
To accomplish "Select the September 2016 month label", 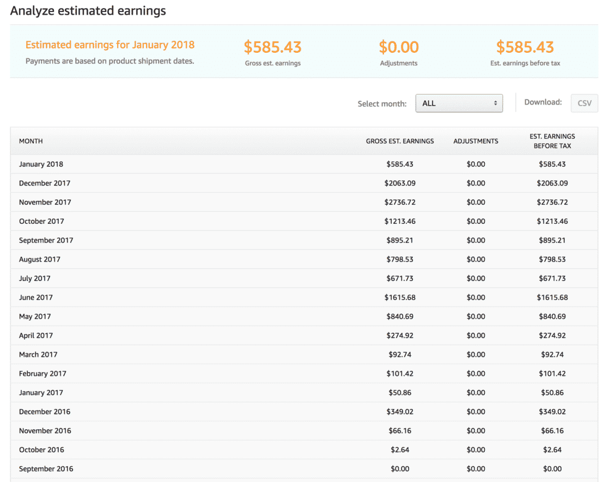I will 46,468.
